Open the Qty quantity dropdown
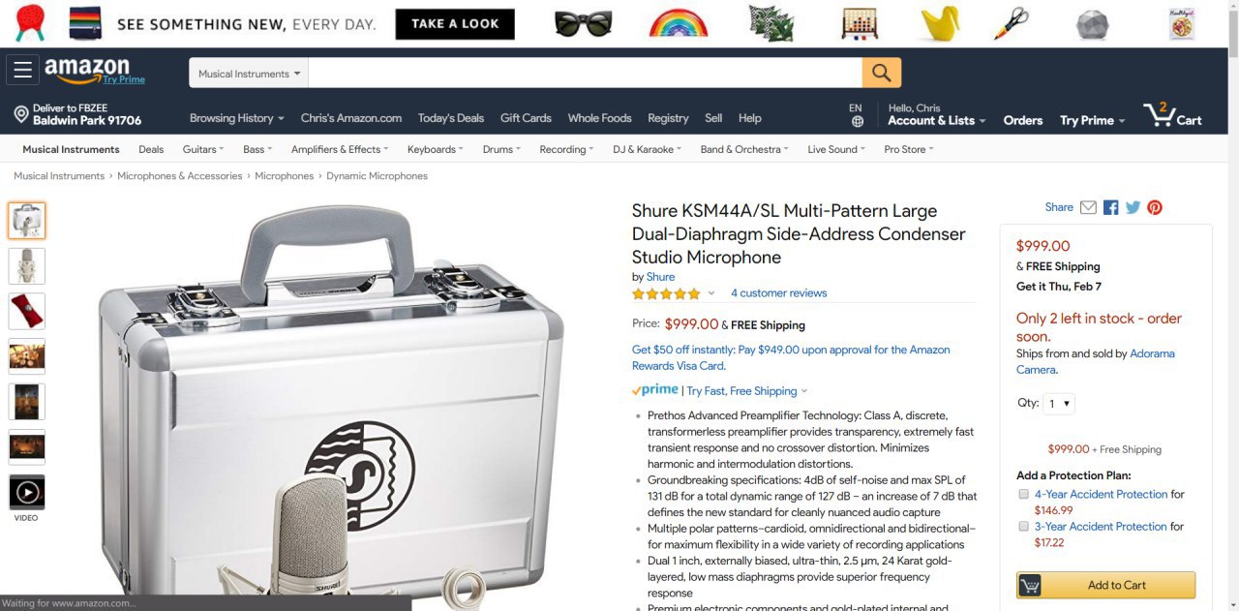This screenshot has height=611, width=1239. 1059,404
